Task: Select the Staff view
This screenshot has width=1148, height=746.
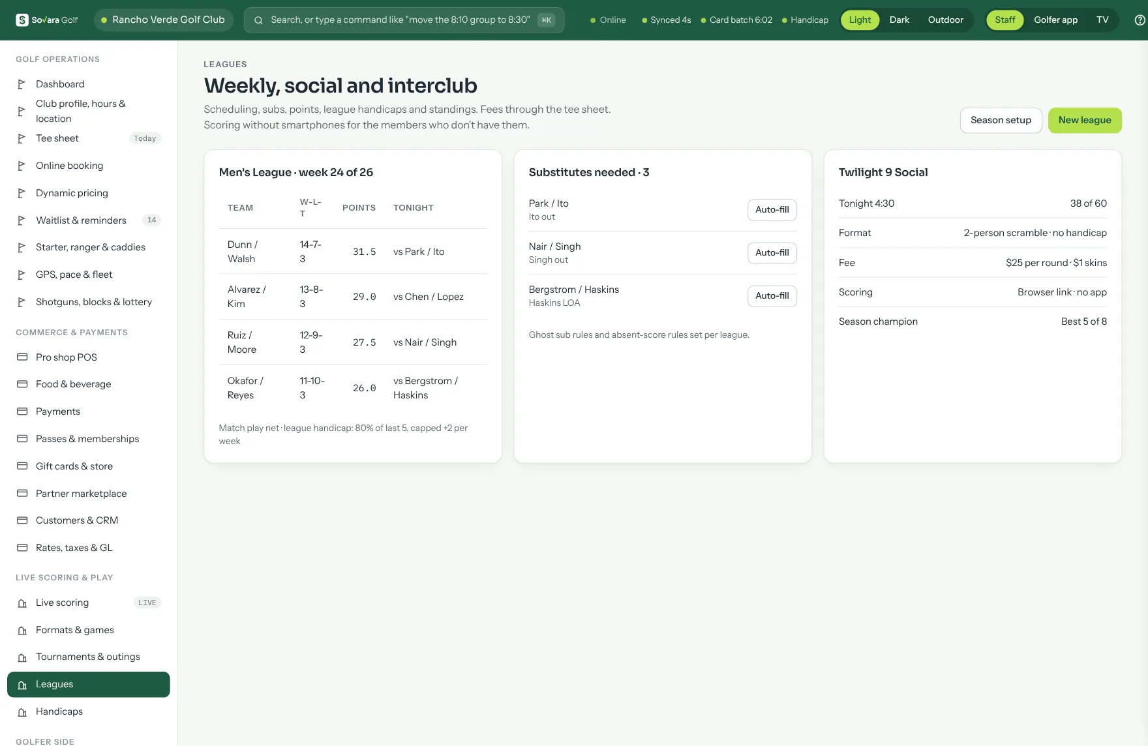Action: click(1004, 20)
